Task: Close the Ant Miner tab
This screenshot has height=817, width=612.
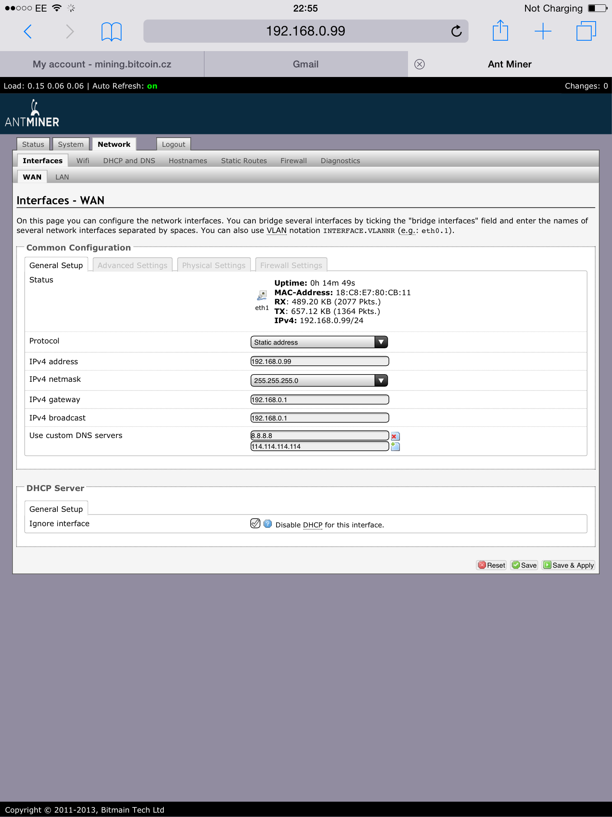Action: pyautogui.click(x=420, y=64)
